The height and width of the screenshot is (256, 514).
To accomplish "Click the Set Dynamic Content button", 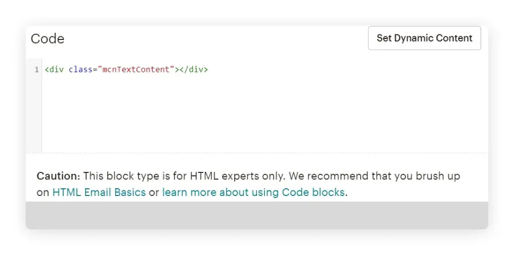I will (x=424, y=38).
